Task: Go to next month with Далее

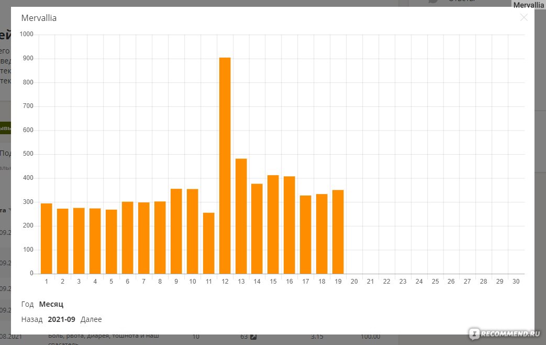Action: coord(91,319)
